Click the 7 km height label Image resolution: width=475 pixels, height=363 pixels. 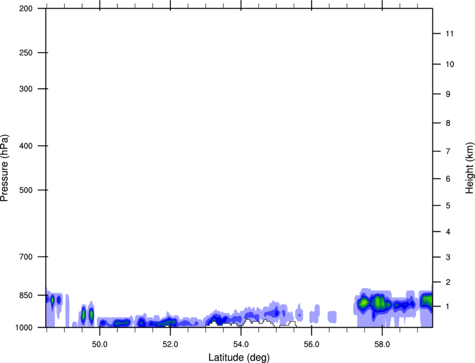pyautogui.click(x=448, y=151)
